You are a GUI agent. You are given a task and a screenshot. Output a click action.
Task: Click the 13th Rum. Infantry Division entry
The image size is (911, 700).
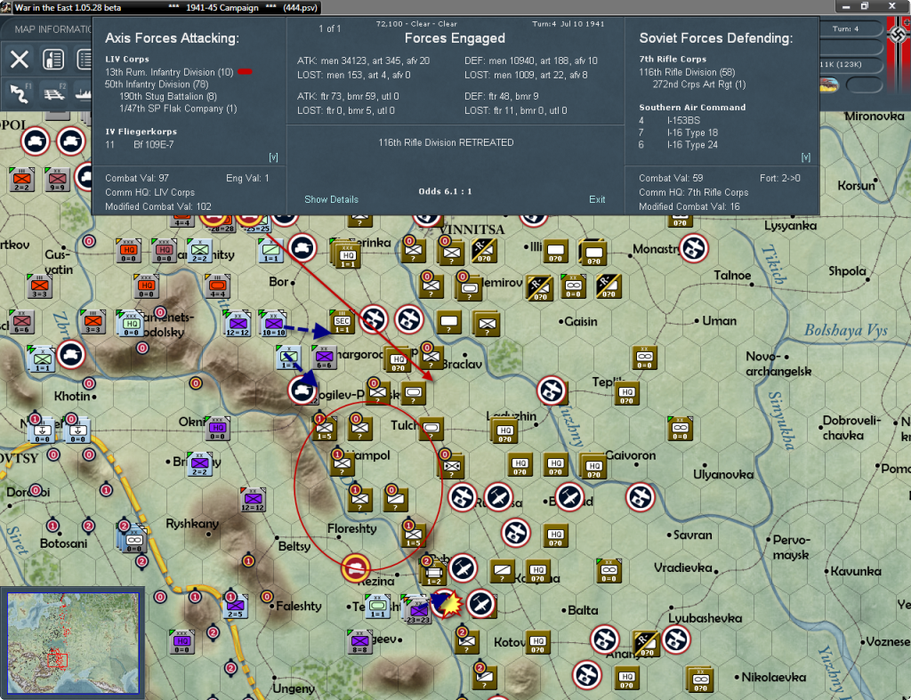(x=169, y=72)
